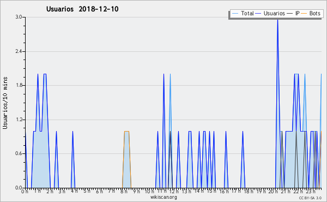The height and width of the screenshot is (202, 327).
Task: Click the 0.6 y-axis label
Action: point(19,153)
